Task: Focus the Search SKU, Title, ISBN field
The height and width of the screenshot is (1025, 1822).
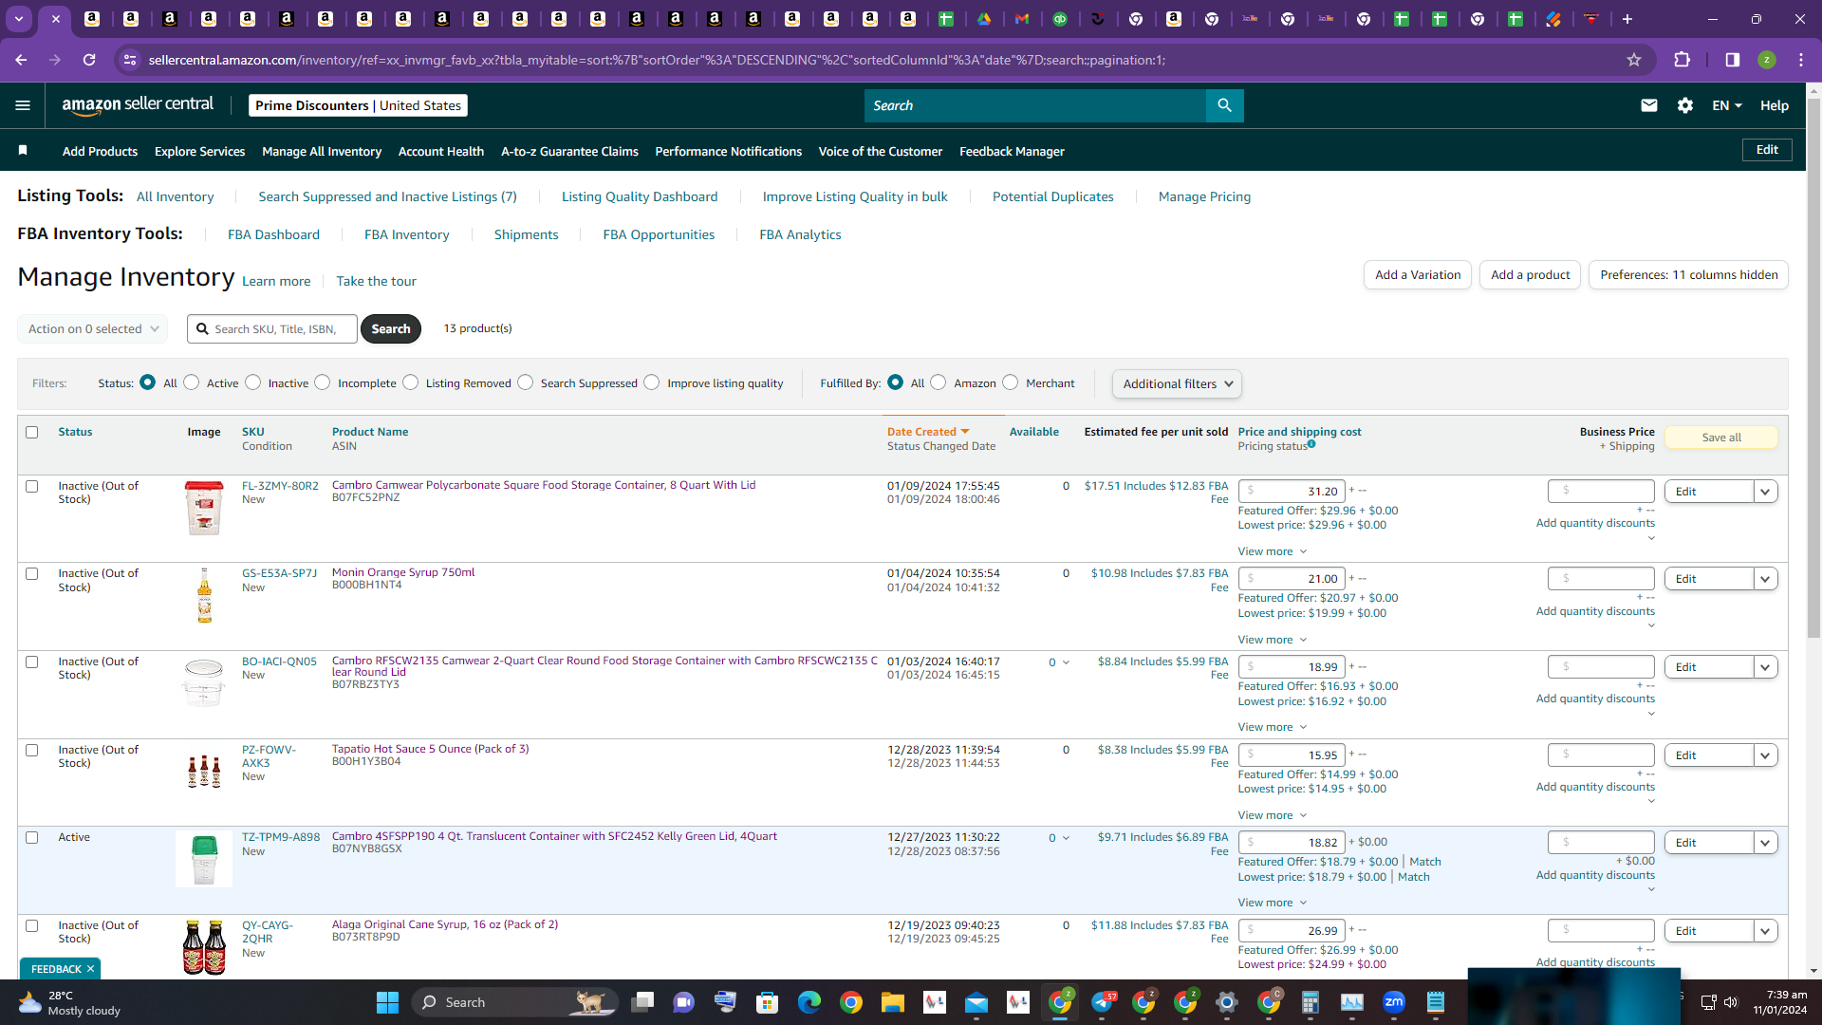Action: (272, 329)
